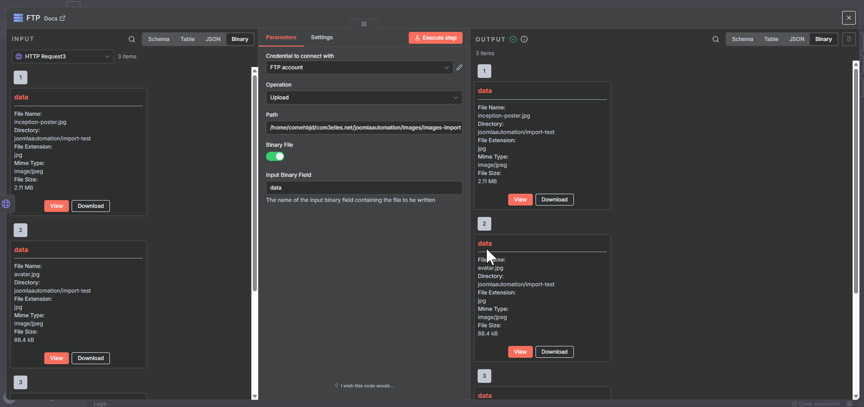Click the output info icon

[524, 39]
